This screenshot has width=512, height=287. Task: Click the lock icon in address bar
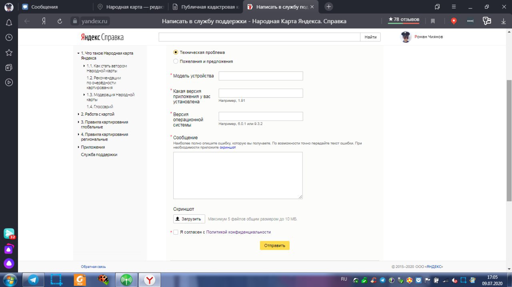point(74,21)
